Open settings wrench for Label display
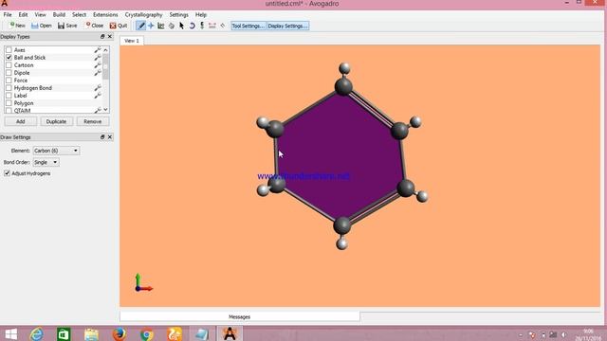Image resolution: width=607 pixels, height=341 pixels. click(x=98, y=96)
